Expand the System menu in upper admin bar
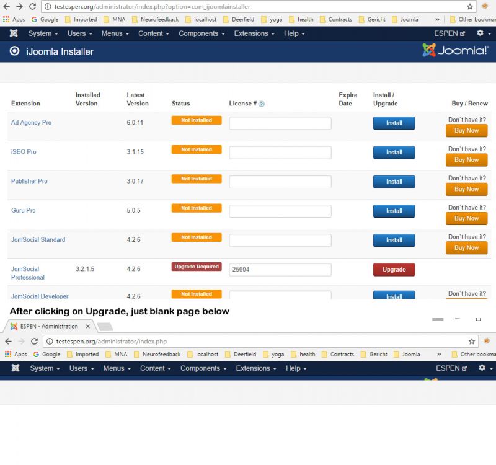 click(x=43, y=33)
